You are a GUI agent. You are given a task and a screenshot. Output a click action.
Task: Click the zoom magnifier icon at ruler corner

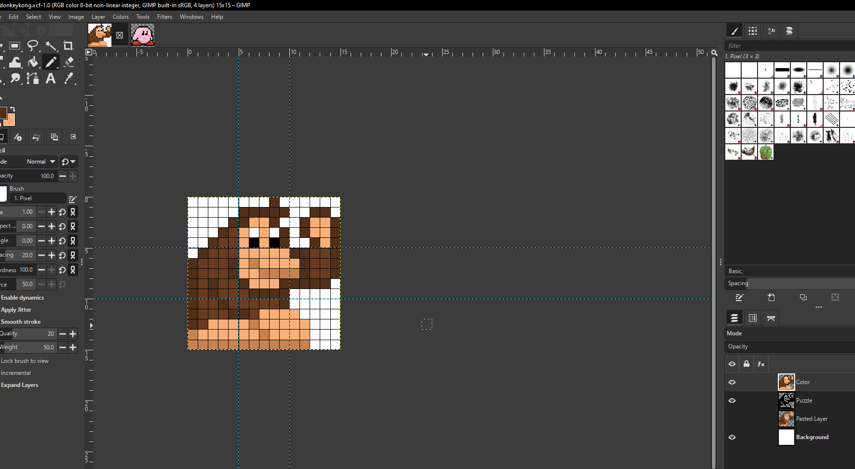pos(714,53)
